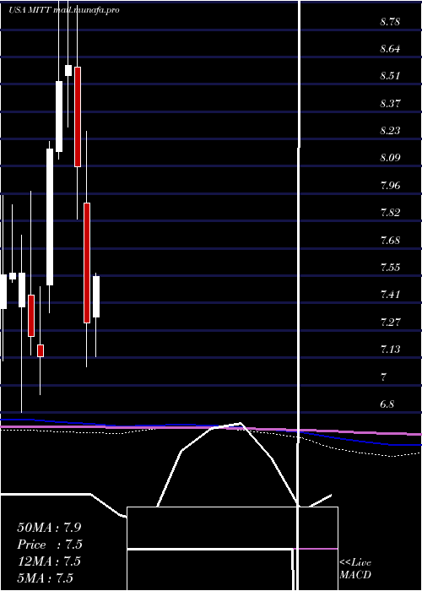
Task: Click the 8.78 price axis label
Action: point(390,22)
